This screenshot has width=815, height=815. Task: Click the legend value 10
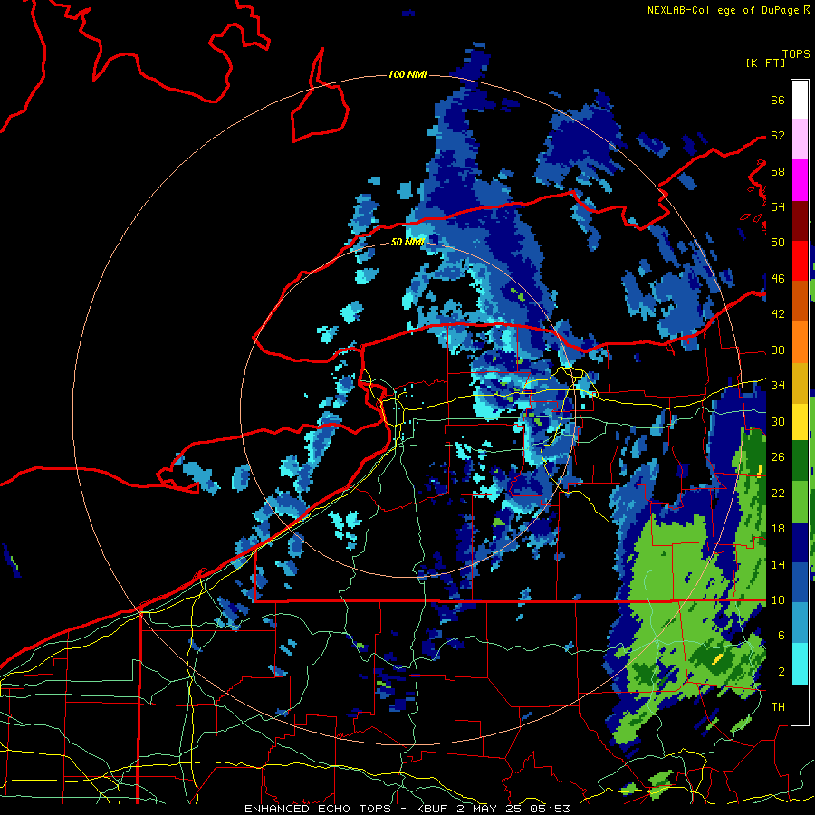(778, 600)
